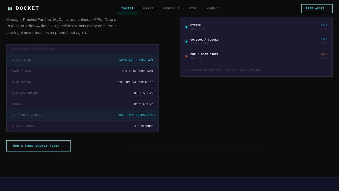Click the PDF / DOCX Order status dot
This screenshot has height=191, width=339.
186,56
